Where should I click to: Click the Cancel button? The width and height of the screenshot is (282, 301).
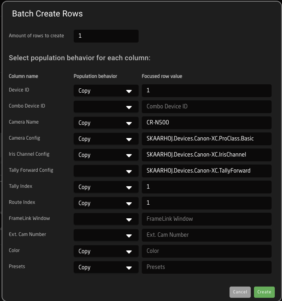point(240,292)
